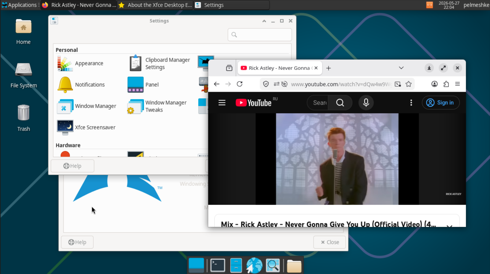490x274 pixels.
Task: Click the YouTube search box
Action: click(318, 103)
